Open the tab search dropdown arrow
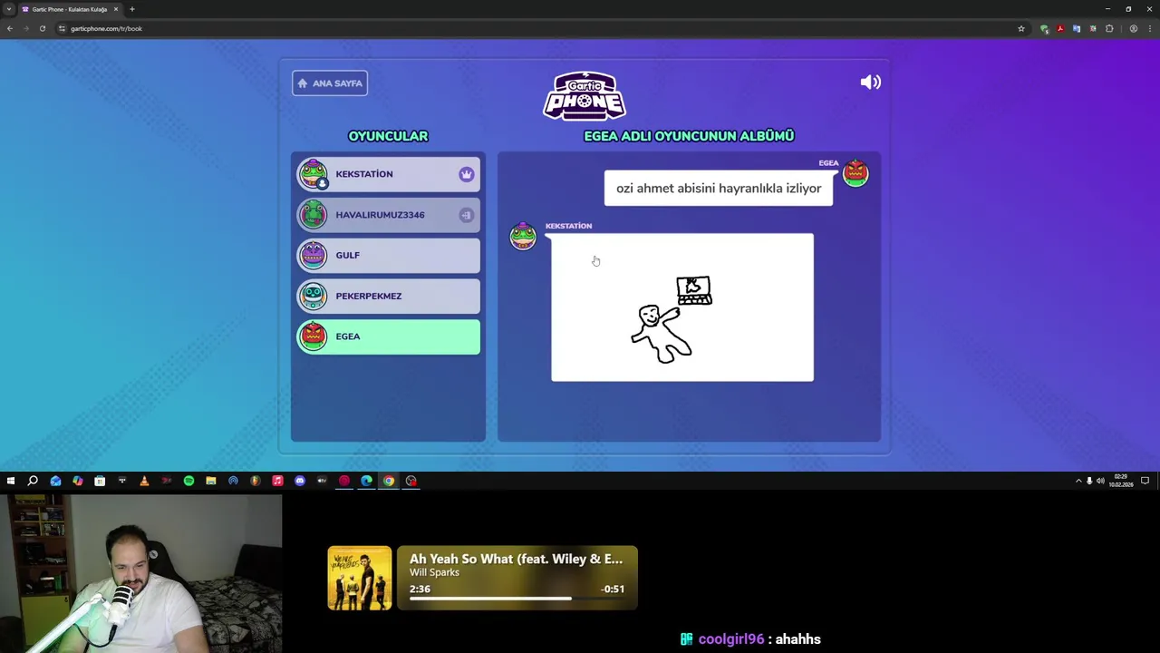Image resolution: width=1160 pixels, height=653 pixels. pos(9,9)
